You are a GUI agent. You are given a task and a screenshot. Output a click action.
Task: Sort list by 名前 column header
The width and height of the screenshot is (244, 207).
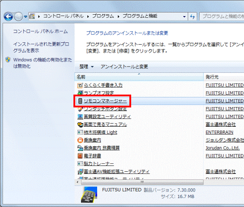click(139, 77)
